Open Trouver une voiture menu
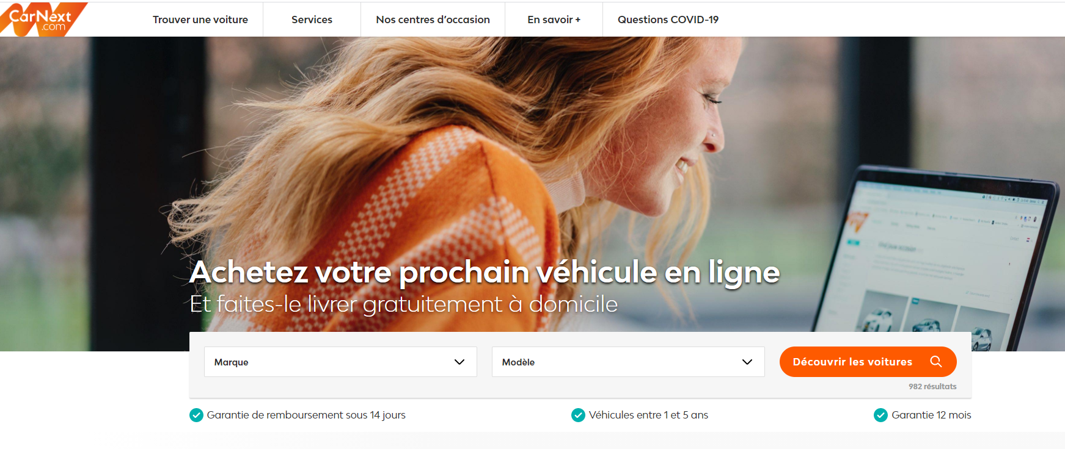This screenshot has width=1065, height=449. (200, 20)
